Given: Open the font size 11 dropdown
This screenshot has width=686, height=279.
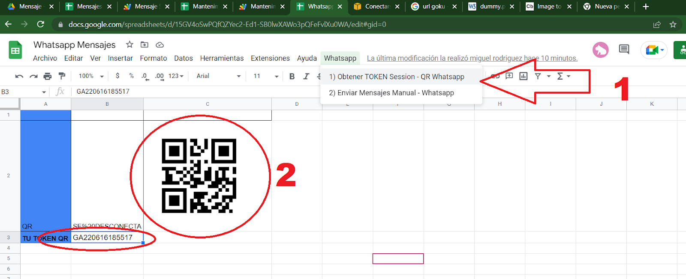Looking at the screenshot, I should pos(266,76).
